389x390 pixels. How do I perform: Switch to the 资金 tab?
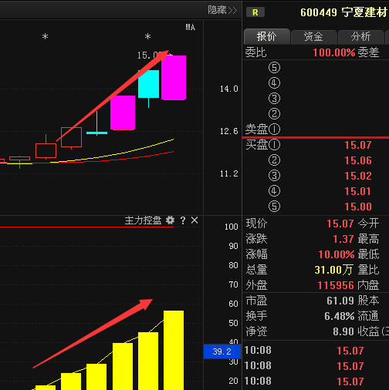[313, 36]
